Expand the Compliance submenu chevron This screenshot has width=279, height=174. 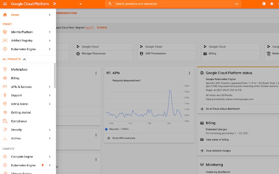coord(50,121)
